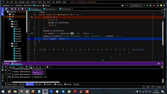This screenshot has height=94, width=167.
Task: Expand the out folder
Action: click(x=7, y=17)
